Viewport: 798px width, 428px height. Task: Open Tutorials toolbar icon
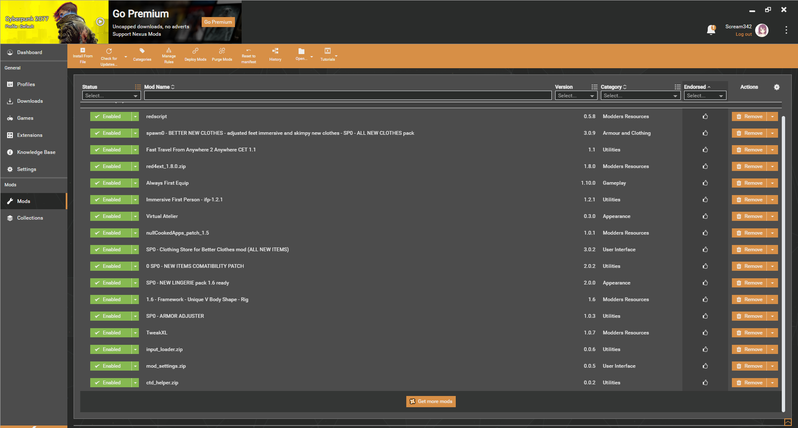pos(328,55)
